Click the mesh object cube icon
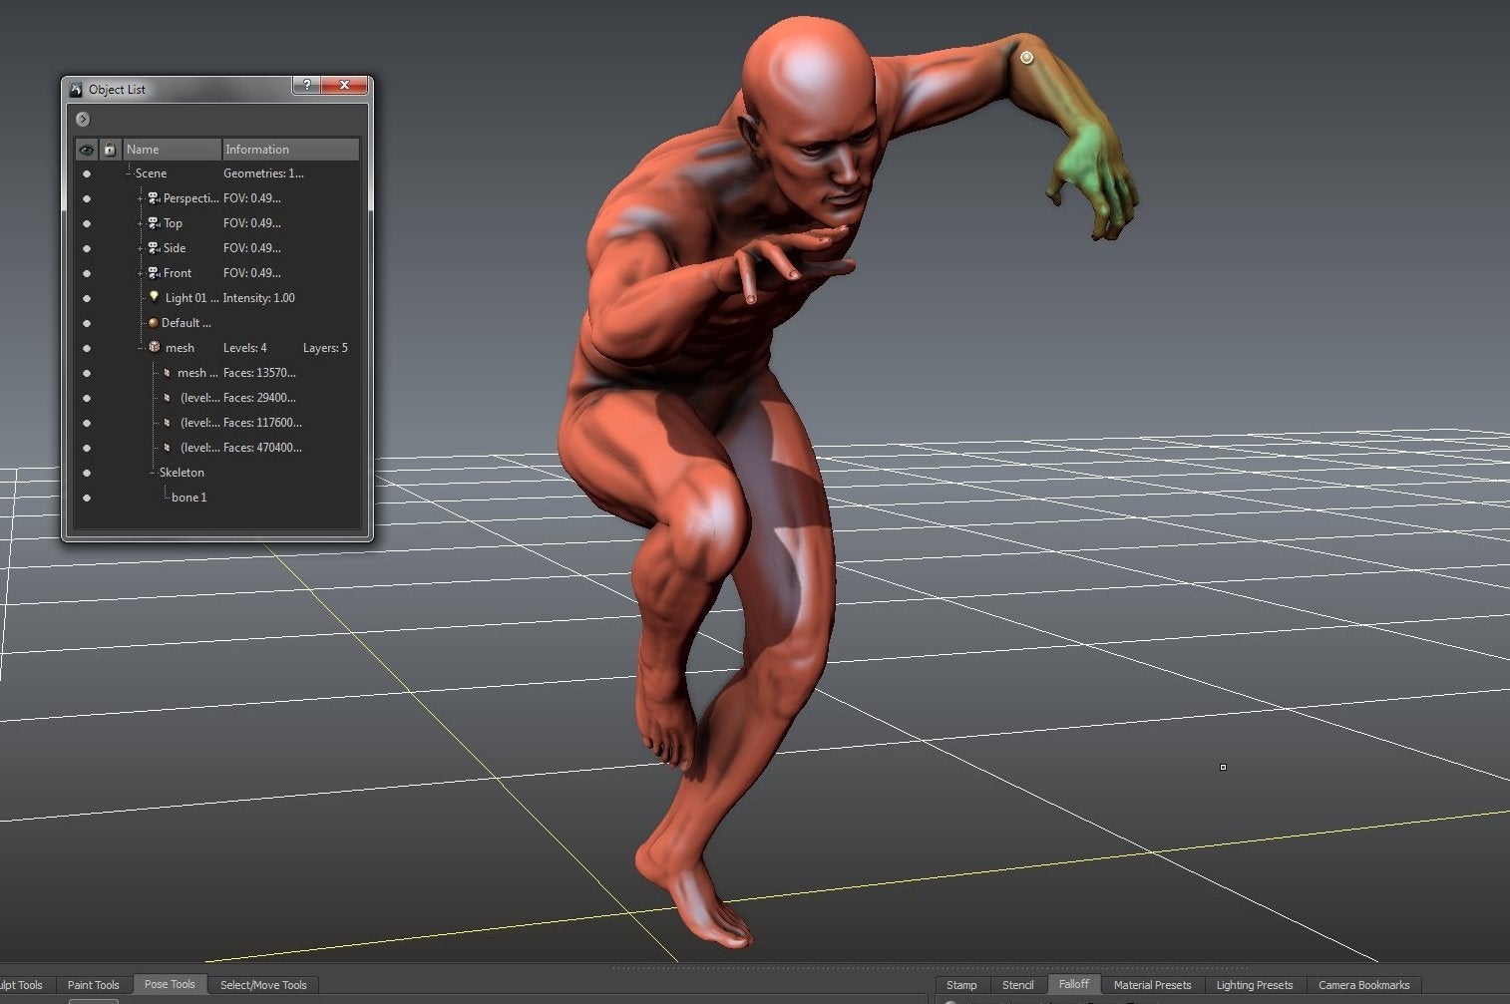The height and width of the screenshot is (1004, 1510). click(x=154, y=348)
